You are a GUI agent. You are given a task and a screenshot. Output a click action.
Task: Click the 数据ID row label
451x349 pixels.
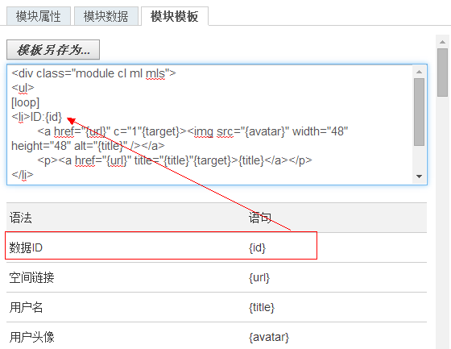[x=26, y=247]
